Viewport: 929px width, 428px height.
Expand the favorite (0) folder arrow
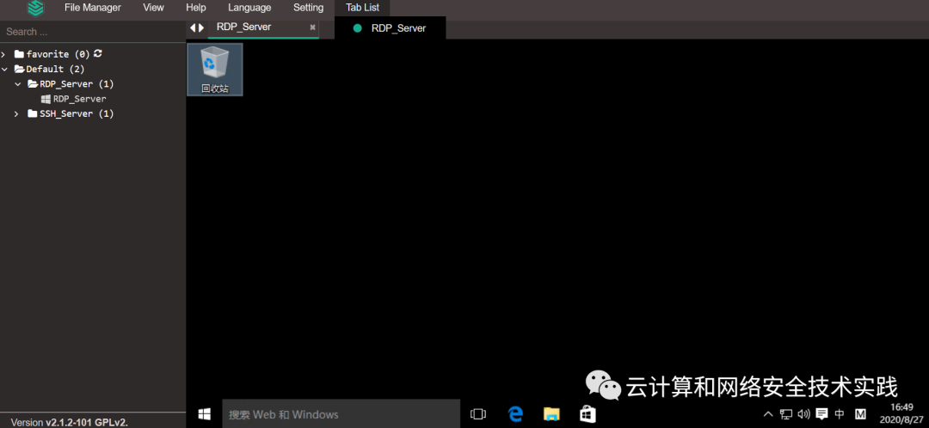pos(4,54)
